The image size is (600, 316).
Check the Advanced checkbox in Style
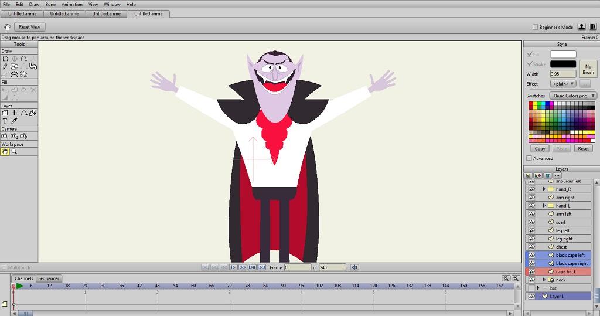click(x=529, y=158)
